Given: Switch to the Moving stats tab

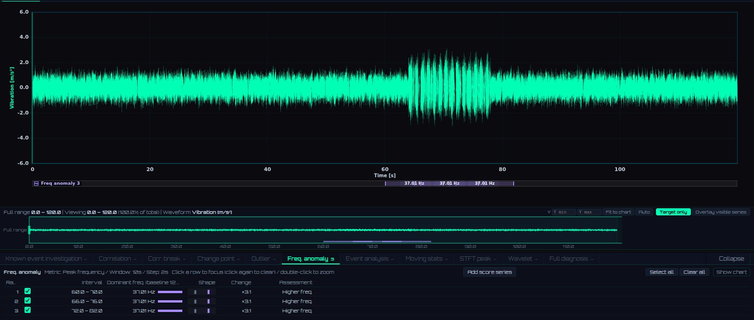Looking at the screenshot, I should pyautogui.click(x=426, y=259).
